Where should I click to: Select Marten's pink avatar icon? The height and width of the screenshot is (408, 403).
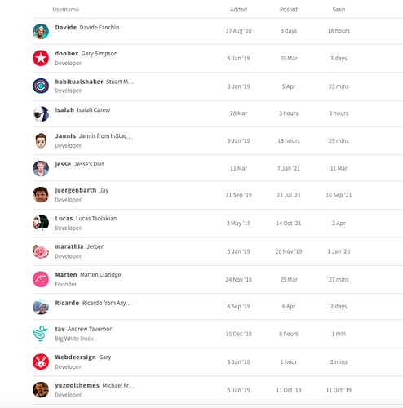click(41, 279)
